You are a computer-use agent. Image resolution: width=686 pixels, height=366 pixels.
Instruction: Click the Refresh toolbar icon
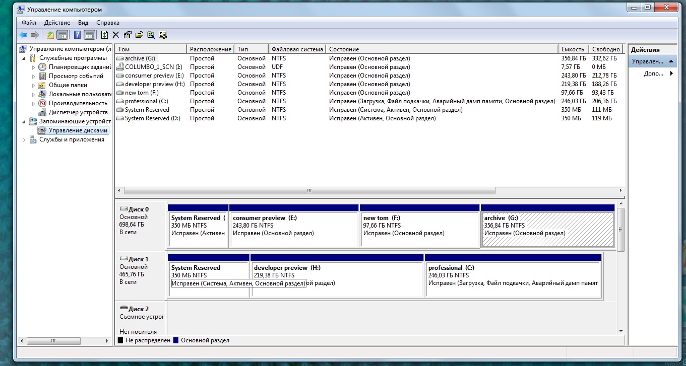coord(104,35)
